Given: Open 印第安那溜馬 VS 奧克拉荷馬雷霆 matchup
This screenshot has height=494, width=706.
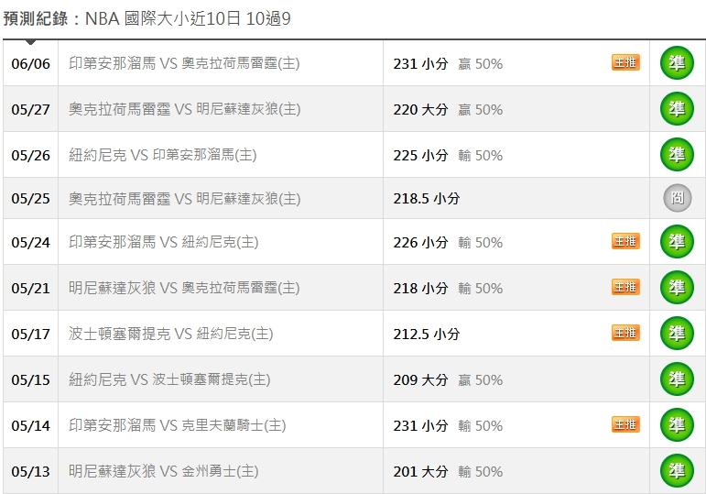Looking at the screenshot, I should (184, 63).
